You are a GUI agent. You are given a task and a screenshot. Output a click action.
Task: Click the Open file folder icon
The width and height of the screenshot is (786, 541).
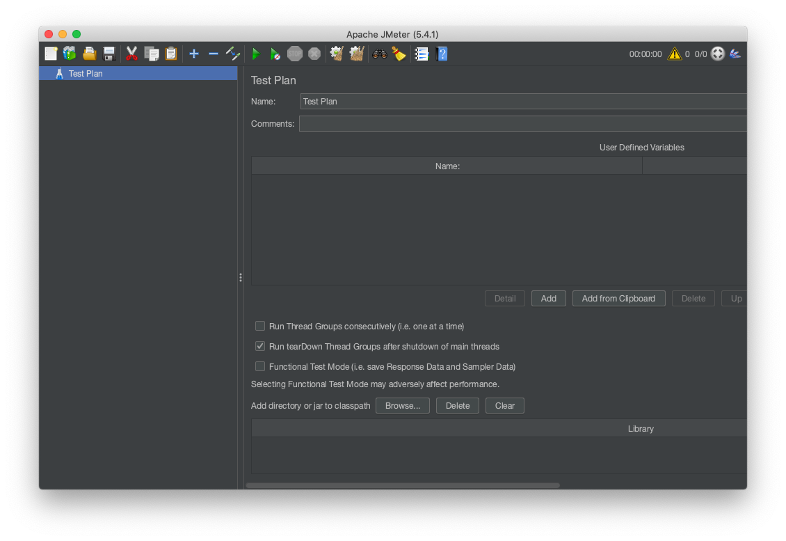[89, 54]
